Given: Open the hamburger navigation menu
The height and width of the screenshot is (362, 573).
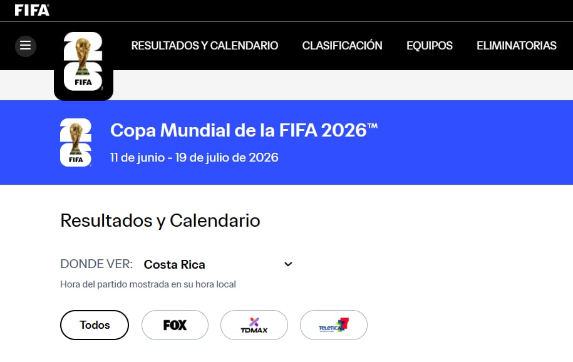Looking at the screenshot, I should coord(25,45).
